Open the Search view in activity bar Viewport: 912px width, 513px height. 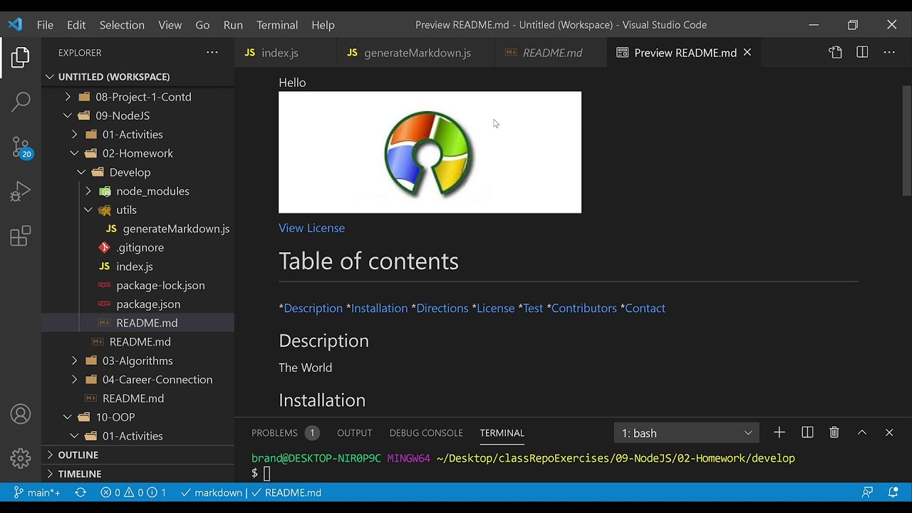21,102
